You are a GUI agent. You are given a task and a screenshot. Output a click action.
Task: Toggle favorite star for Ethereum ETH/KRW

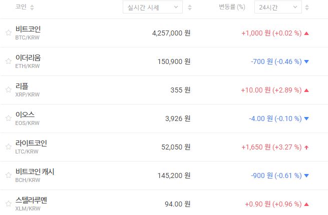click(8, 61)
